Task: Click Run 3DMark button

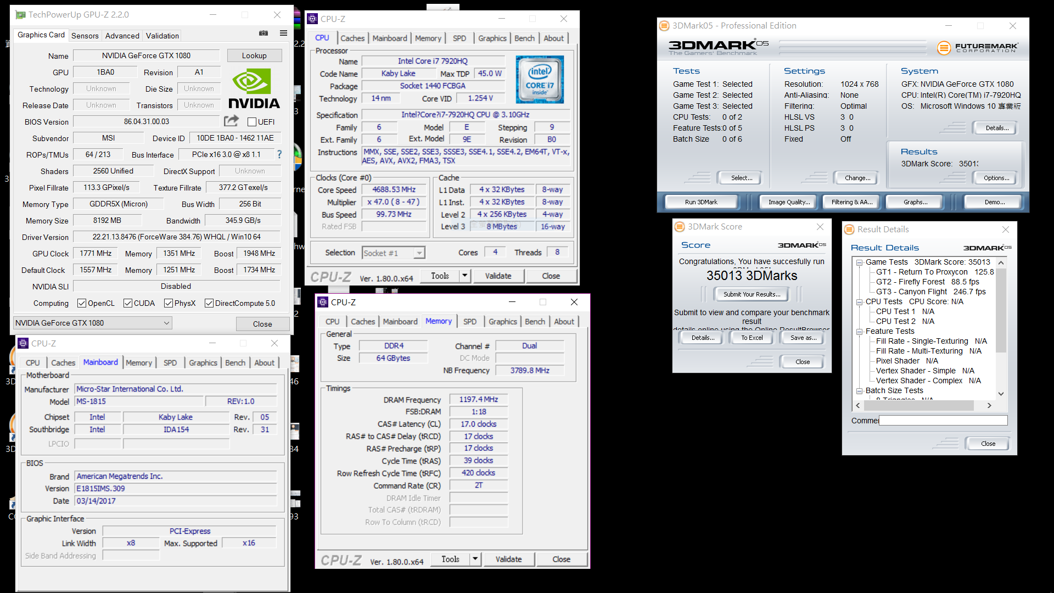Action: click(701, 202)
